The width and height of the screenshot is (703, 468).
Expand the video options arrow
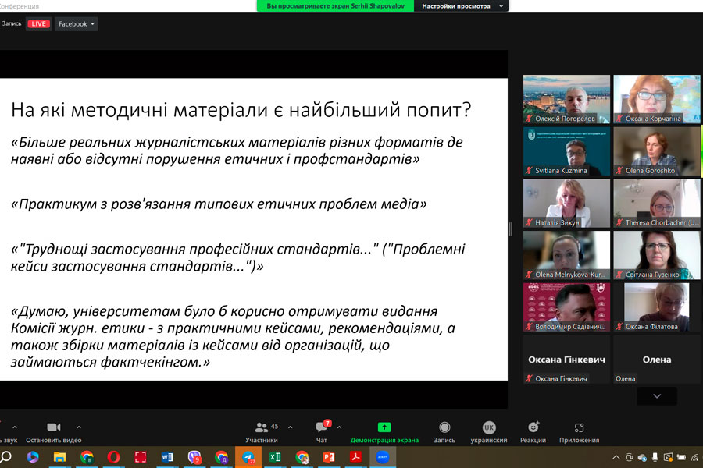click(x=78, y=427)
